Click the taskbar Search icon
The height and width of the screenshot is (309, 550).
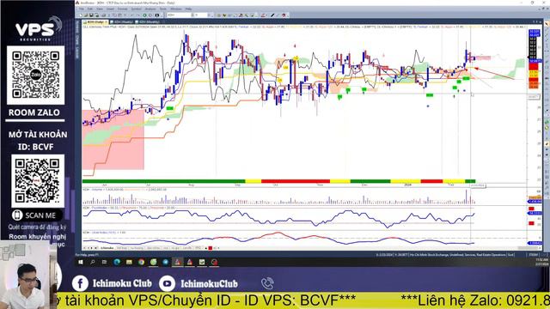click(93, 262)
